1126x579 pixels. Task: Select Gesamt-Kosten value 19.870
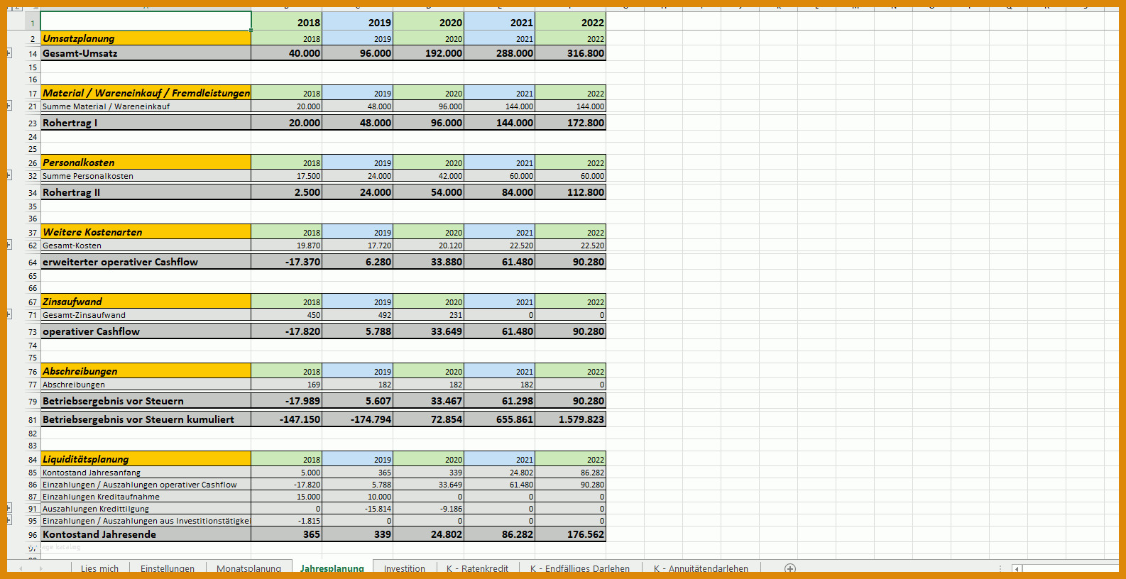pyautogui.click(x=287, y=245)
